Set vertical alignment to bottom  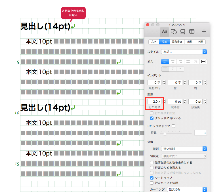[x=180, y=69]
